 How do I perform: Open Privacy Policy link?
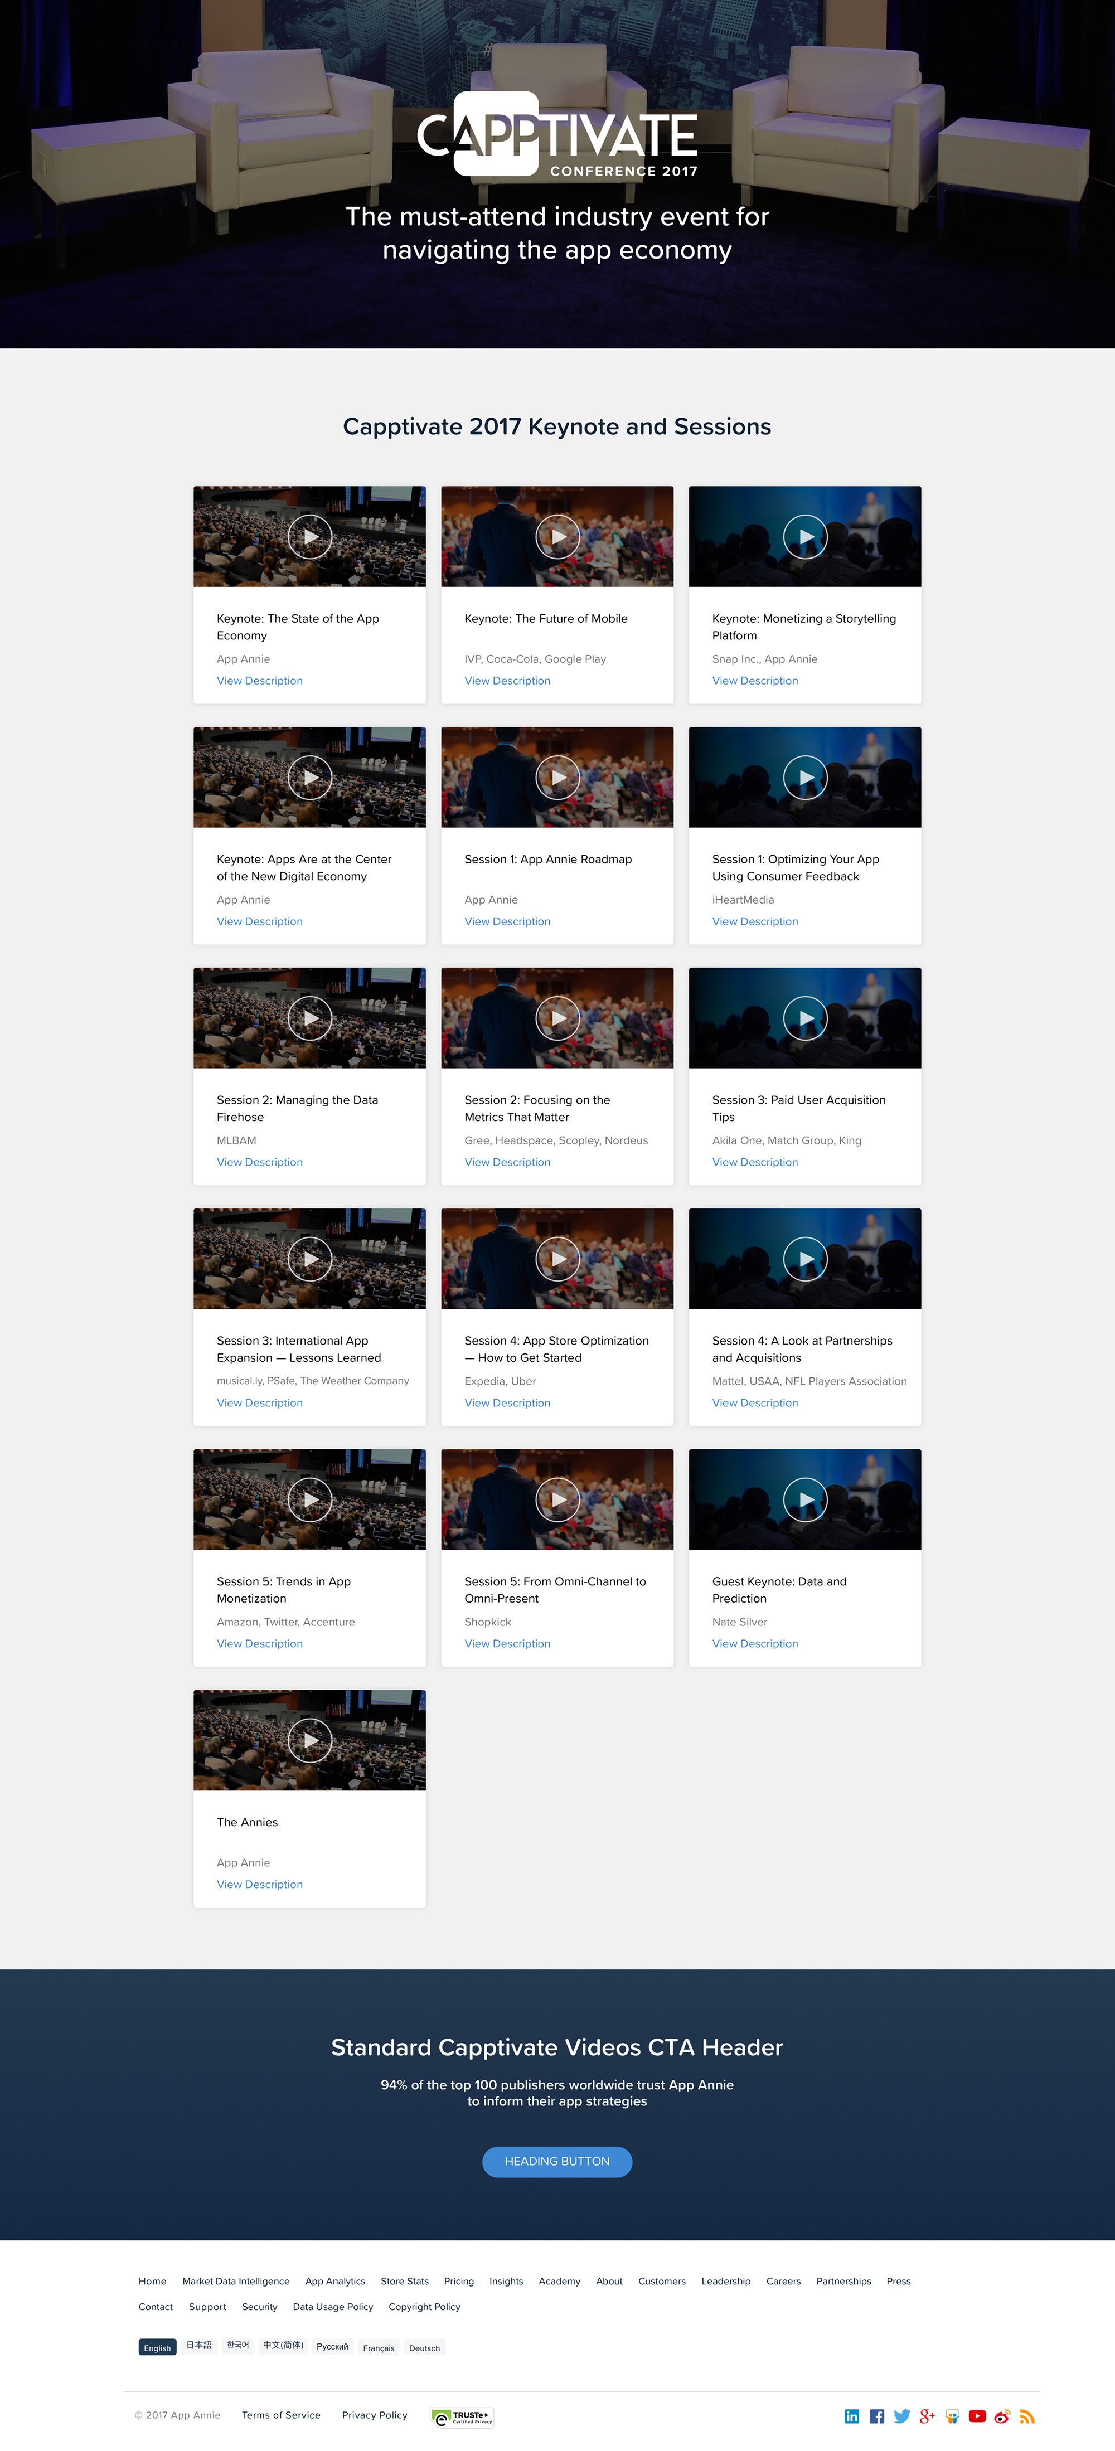click(x=375, y=2415)
